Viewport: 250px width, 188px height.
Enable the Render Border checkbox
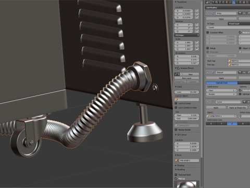(176, 130)
